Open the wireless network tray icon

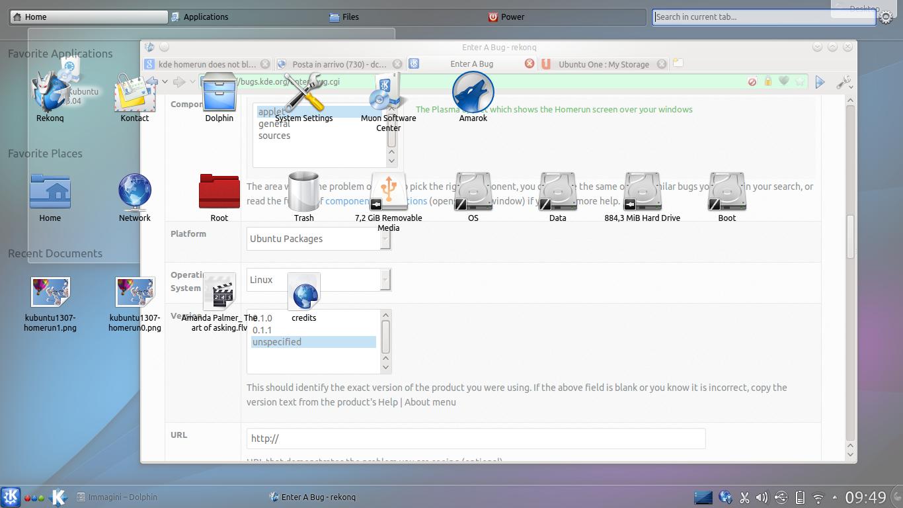point(818,497)
